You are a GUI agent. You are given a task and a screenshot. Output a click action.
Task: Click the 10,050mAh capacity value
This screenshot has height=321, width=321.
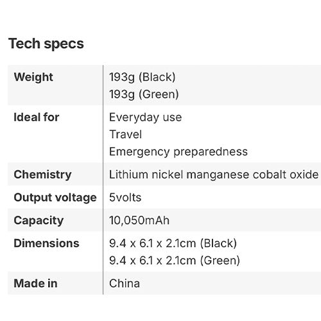139,220
